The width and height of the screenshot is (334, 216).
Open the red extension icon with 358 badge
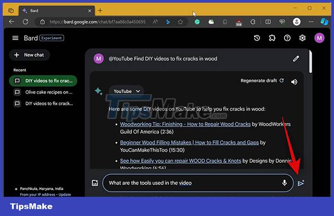(239, 22)
